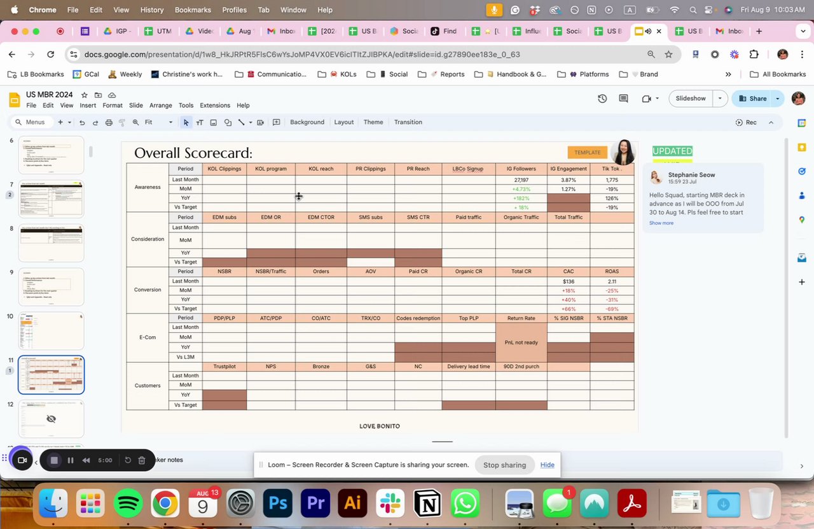Select the Paint format roller tool
This screenshot has width=814, height=529.
[122, 122]
